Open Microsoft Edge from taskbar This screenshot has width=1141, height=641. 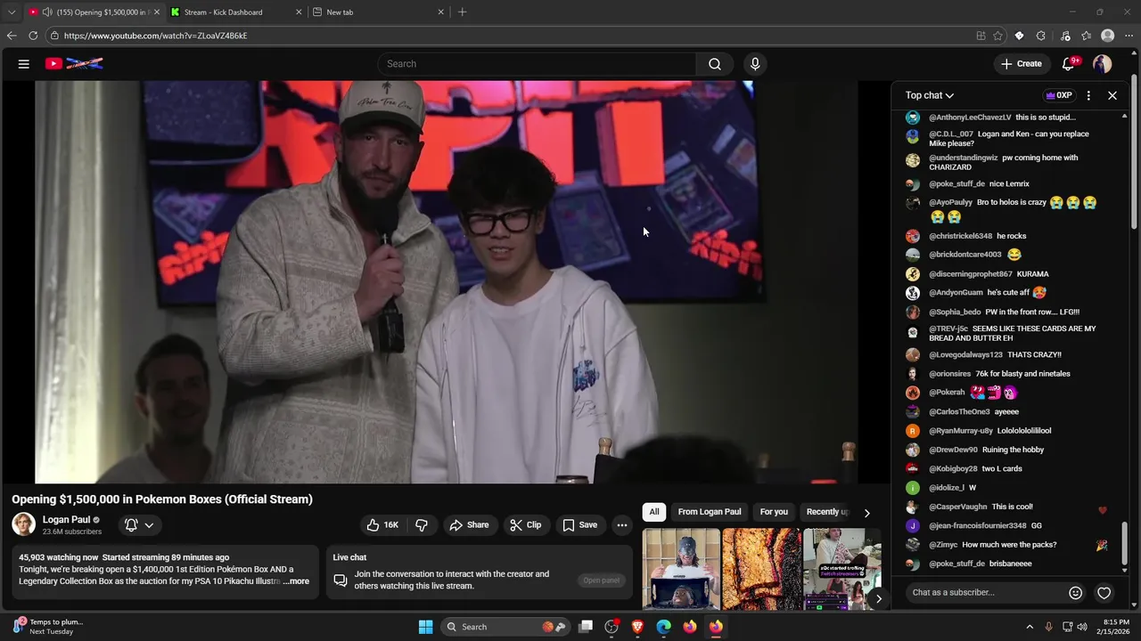663,627
